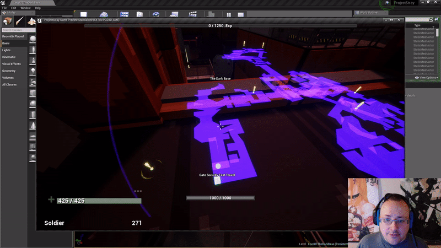The image size is (441, 248).
Task: Click the Build toolbar icon
Action: (x=211, y=14)
